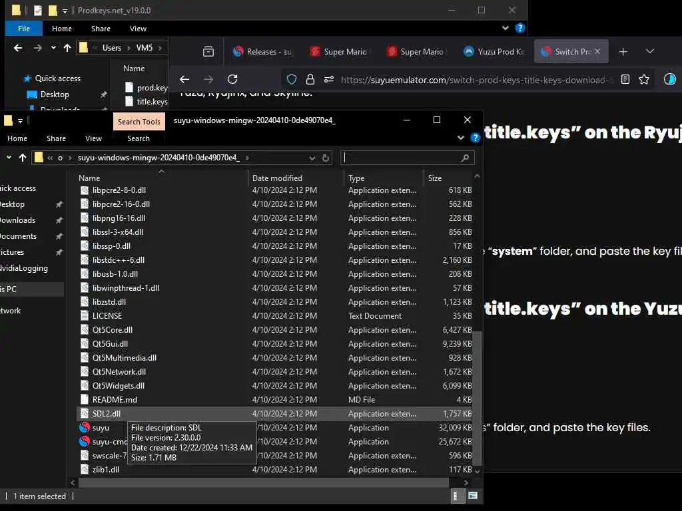Switch to the Releases browser tab
This screenshot has height=511, width=682.
click(262, 51)
